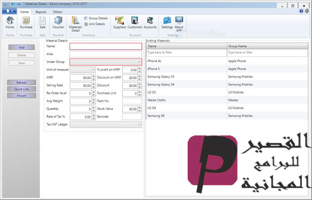
Task: Open the Purchase module icon
Action: pyautogui.click(x=26, y=22)
